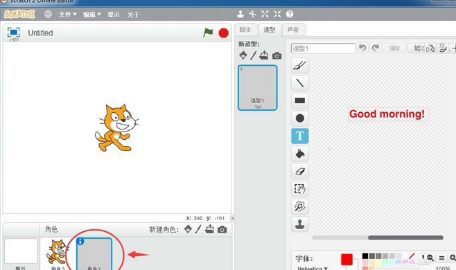Paint a new costume

coord(254,55)
